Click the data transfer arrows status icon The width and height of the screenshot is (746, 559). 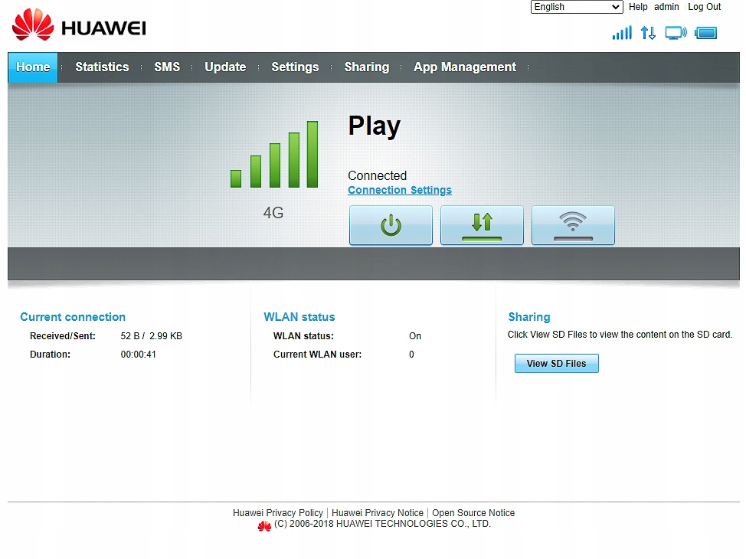tap(648, 33)
